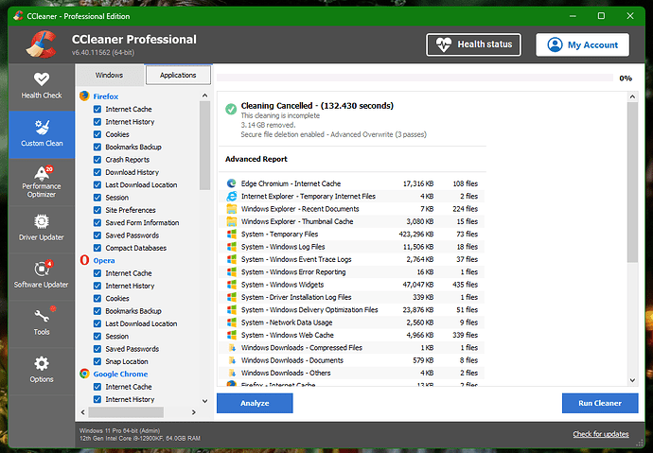
Task: Click Opera browser icon in list
Action: (84, 260)
